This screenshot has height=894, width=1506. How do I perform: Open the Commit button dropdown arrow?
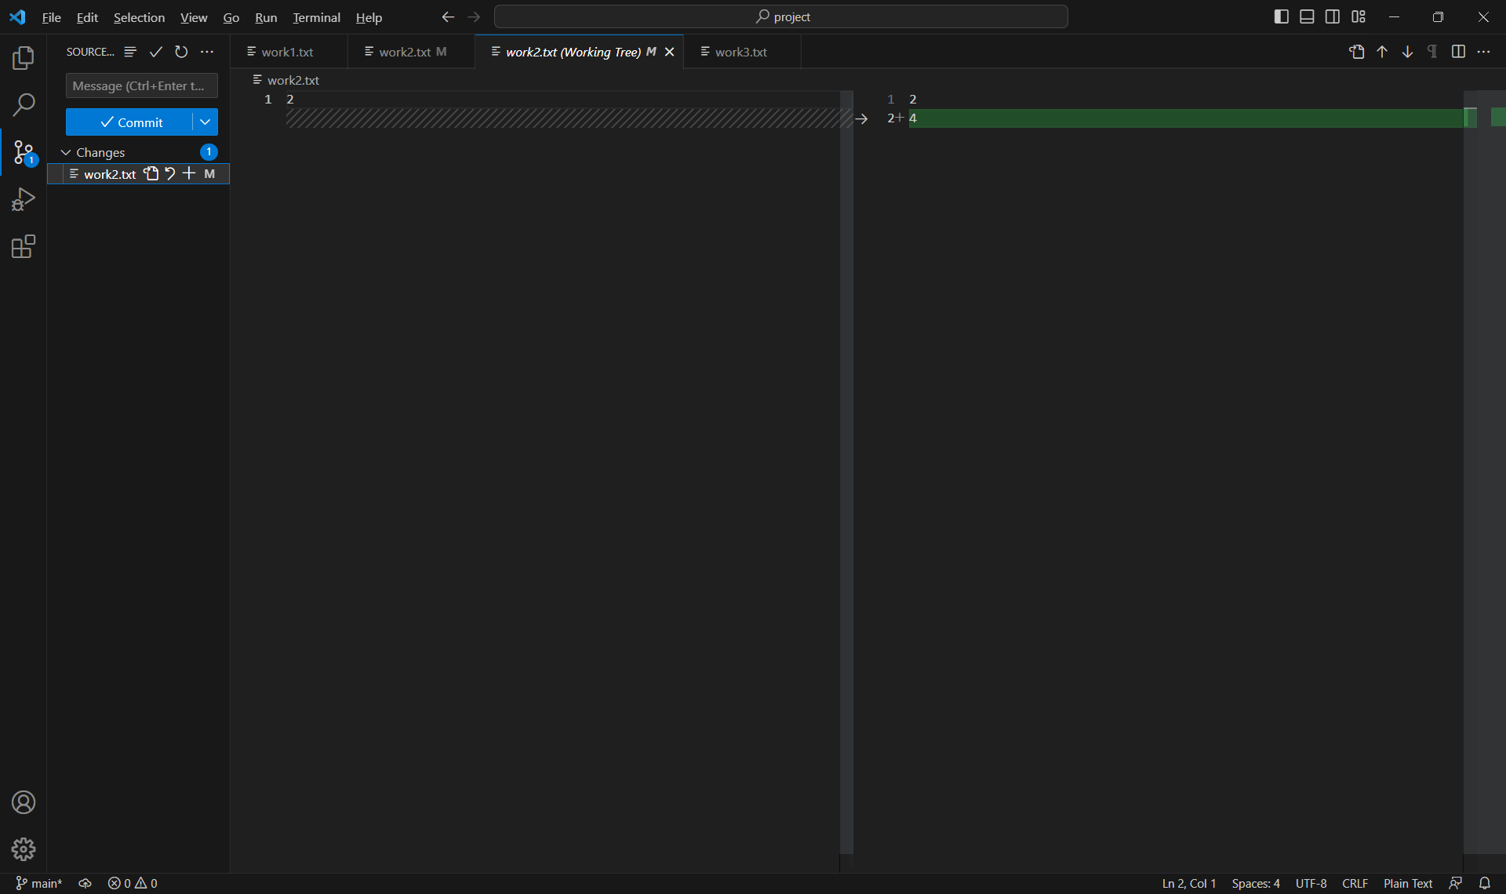(x=205, y=122)
